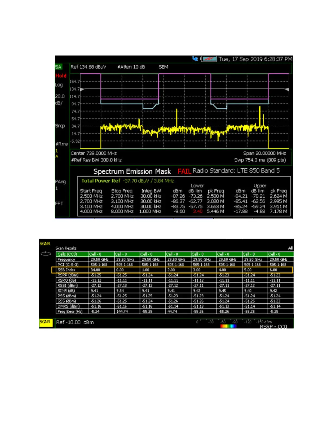Click the Log scale label
Viewport: 333px width, 431px height.
(x=59, y=85)
